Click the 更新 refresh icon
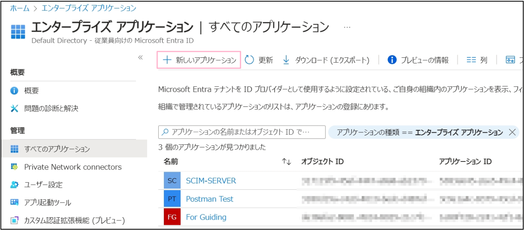The image size is (524, 230). point(250,60)
